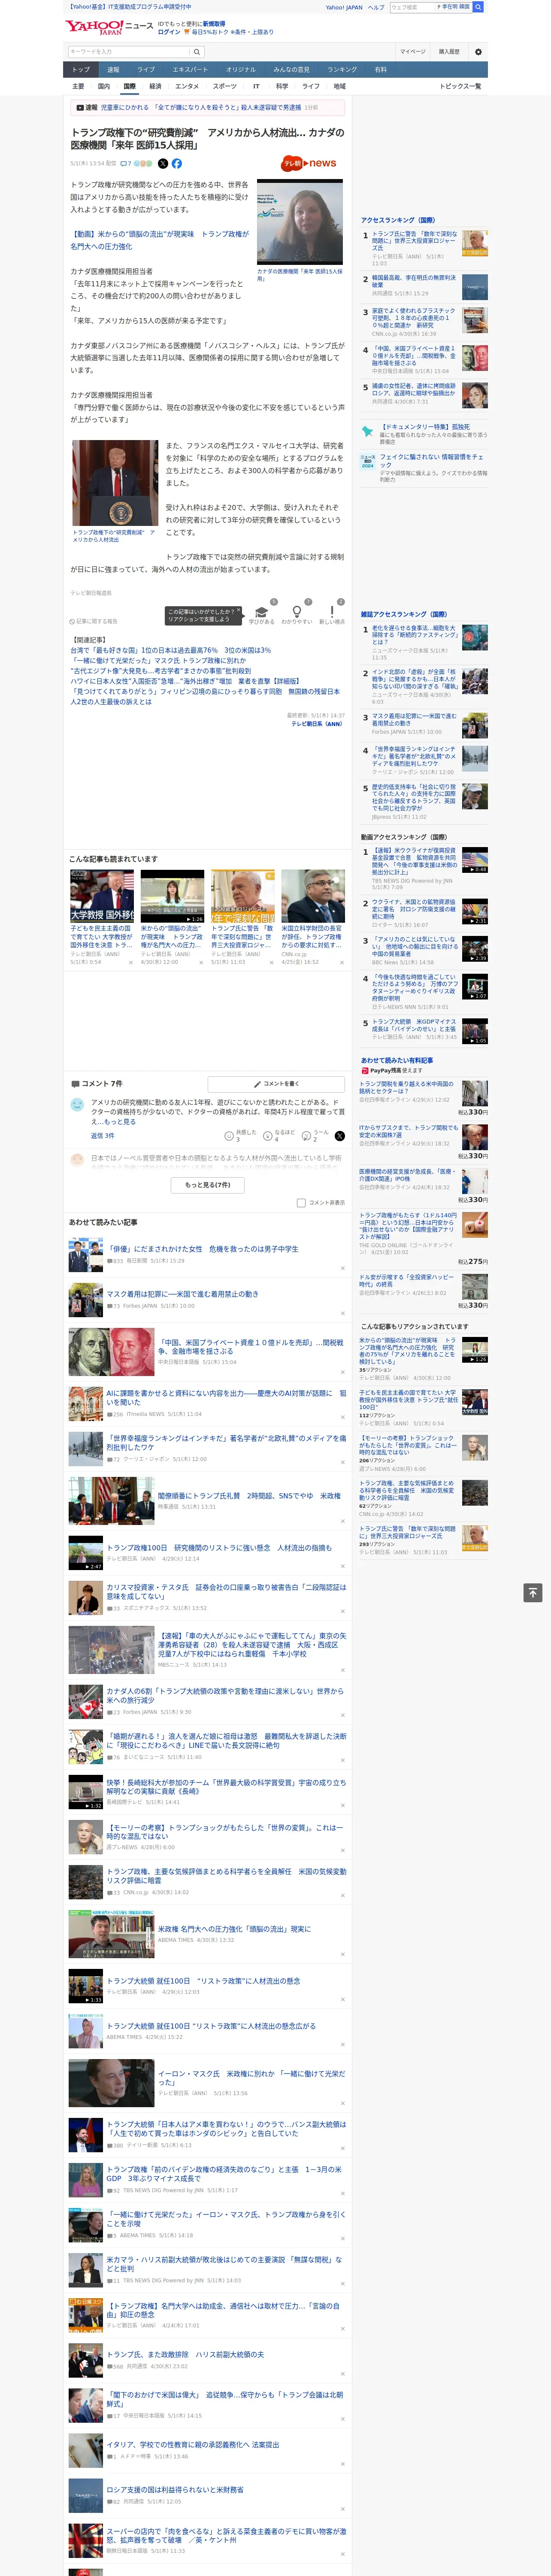This screenshot has height=2576, width=551.
Task: Click the article's main video thumbnail
Action: (x=300, y=222)
